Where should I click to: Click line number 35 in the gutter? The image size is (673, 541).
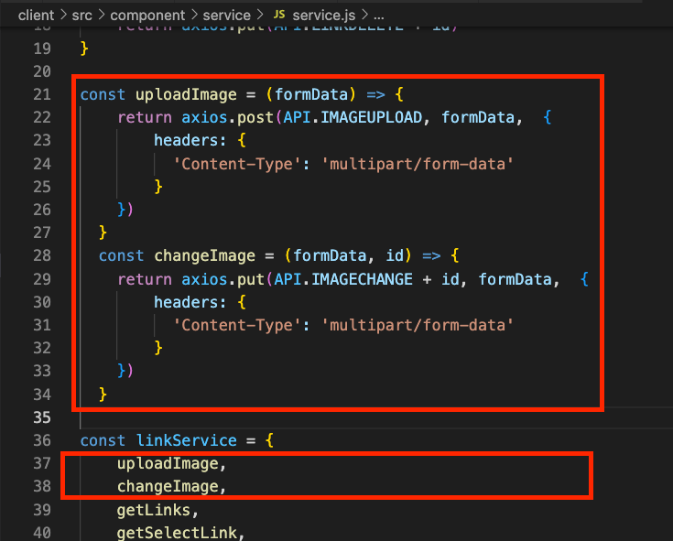(x=42, y=417)
